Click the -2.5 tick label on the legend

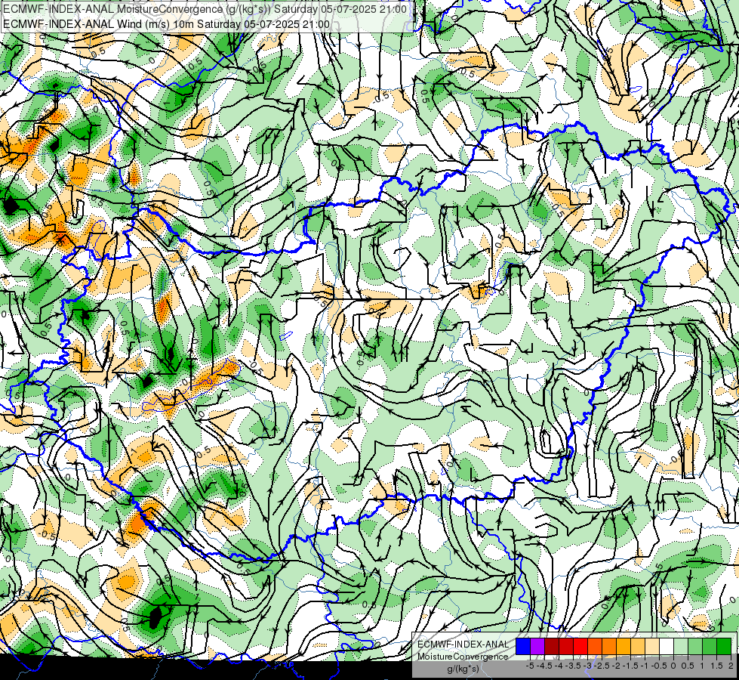click(x=602, y=666)
